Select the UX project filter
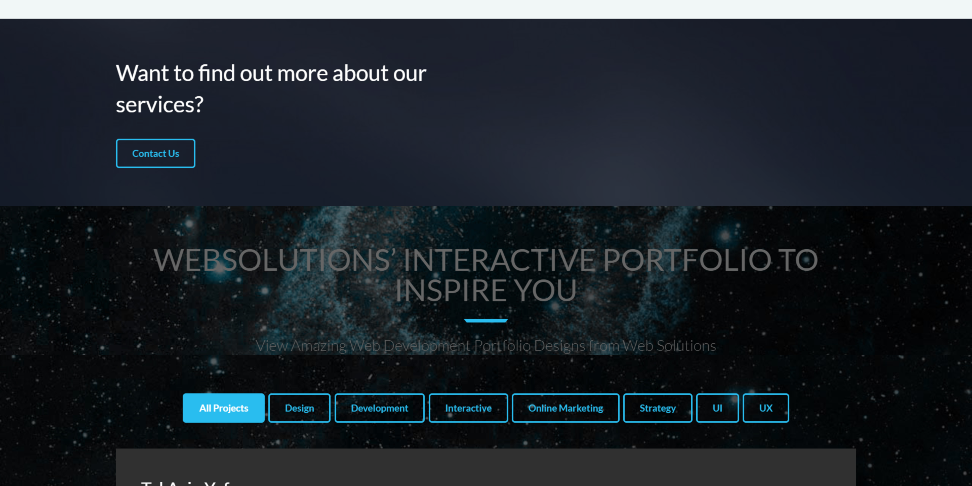972x486 pixels. [x=765, y=408]
